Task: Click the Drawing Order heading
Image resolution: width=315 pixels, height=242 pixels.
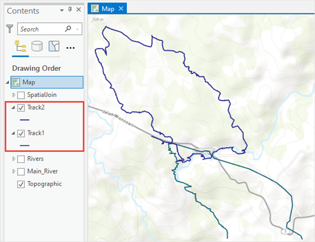Action: [36, 68]
